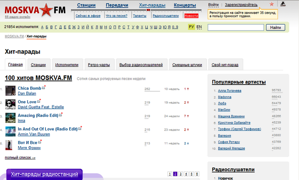The image size is (299, 180).
Task: Click the Войти login link
Action: tap(214, 5)
